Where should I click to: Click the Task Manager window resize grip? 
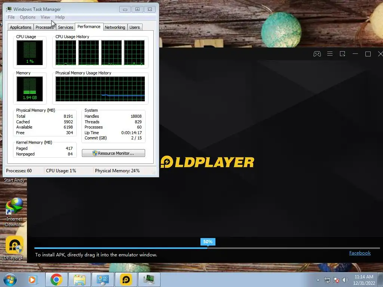(154, 172)
